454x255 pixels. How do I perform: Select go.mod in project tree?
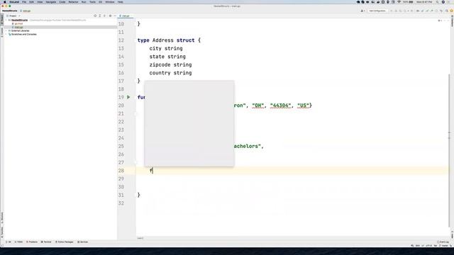click(18, 23)
